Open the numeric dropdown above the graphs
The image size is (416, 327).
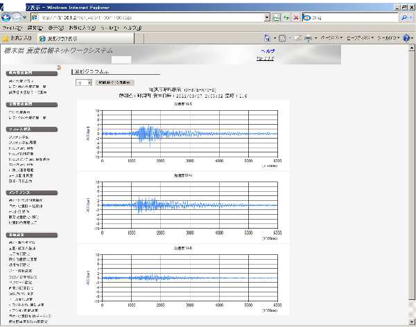(84, 82)
